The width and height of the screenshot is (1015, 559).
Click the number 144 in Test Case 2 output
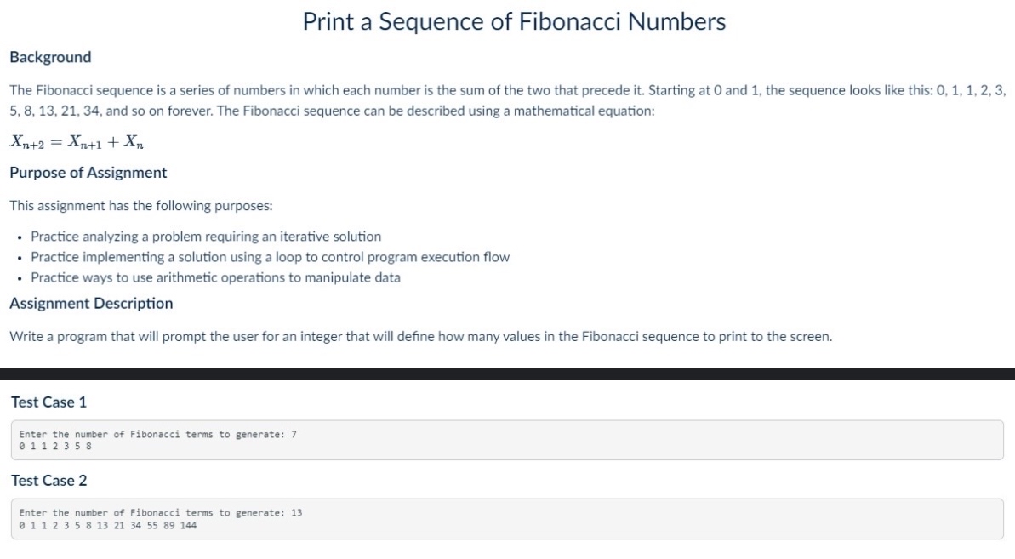[x=188, y=525]
